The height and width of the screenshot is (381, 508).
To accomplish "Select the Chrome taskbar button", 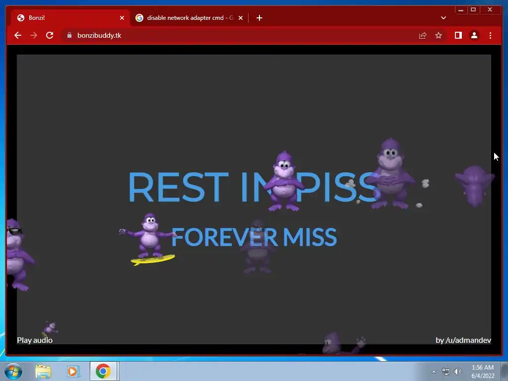I will [x=103, y=371].
